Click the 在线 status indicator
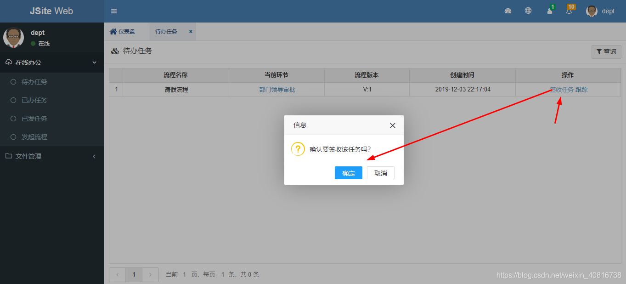 [x=40, y=44]
